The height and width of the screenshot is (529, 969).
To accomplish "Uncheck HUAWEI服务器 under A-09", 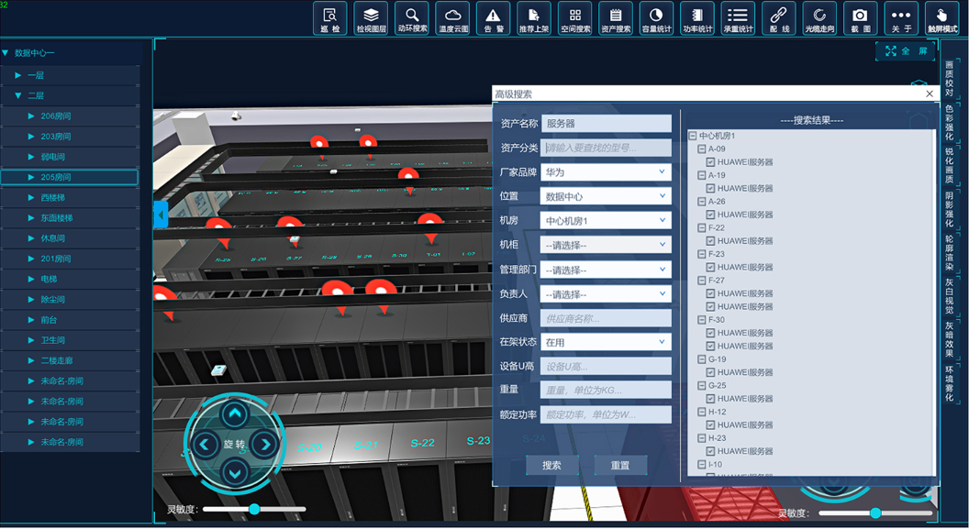I will tap(710, 162).
